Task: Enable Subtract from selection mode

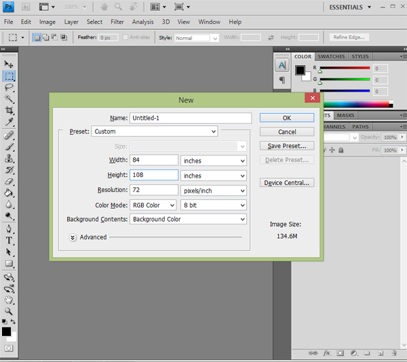Action: (54, 37)
